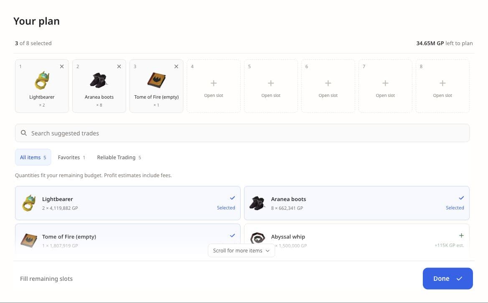Click the Selected label on Lightbearer card
The image size is (488, 303).
(x=226, y=208)
